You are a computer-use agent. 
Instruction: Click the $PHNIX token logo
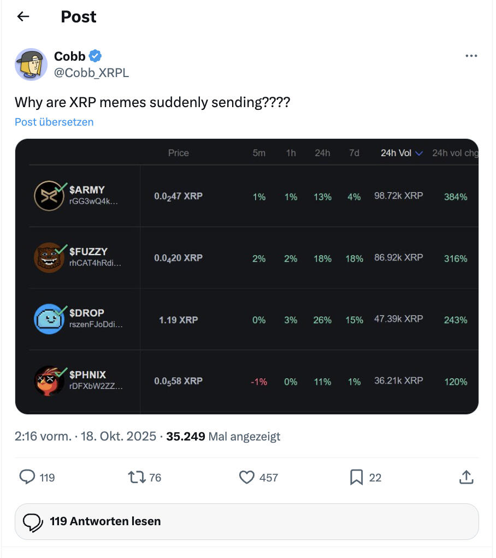pos(49,381)
